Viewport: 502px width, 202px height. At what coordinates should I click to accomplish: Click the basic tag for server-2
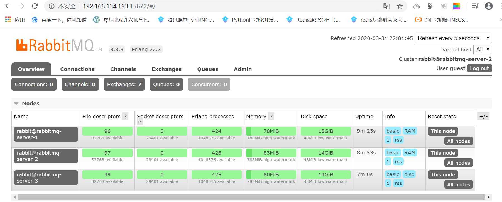pyautogui.click(x=393, y=152)
